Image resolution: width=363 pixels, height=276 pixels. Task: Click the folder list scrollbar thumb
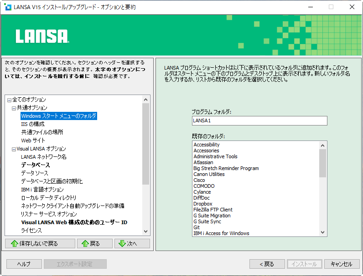pos(322,163)
